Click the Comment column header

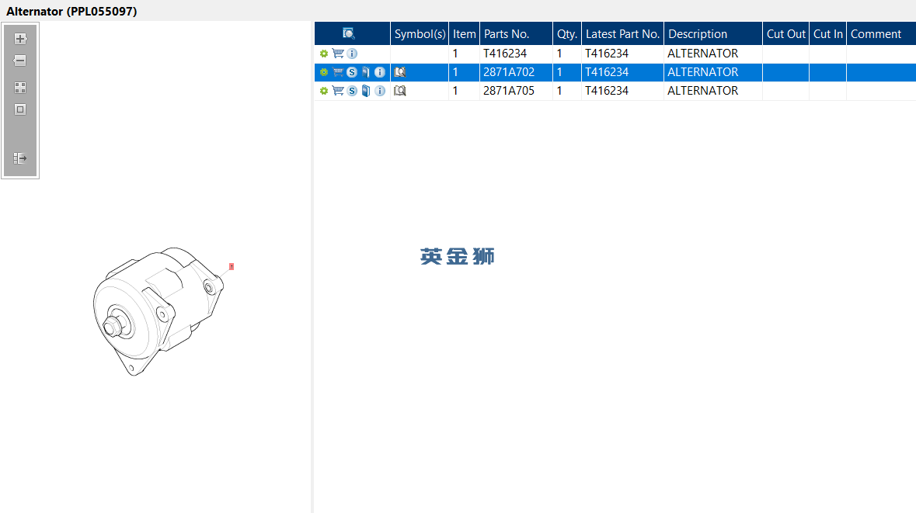tap(881, 34)
